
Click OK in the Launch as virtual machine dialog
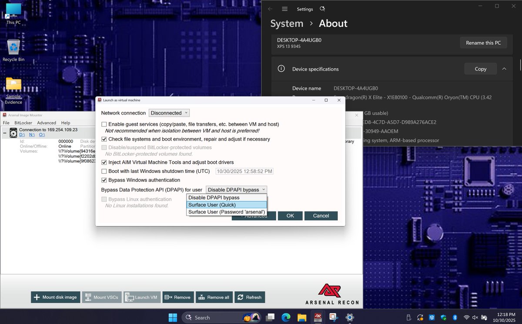290,216
